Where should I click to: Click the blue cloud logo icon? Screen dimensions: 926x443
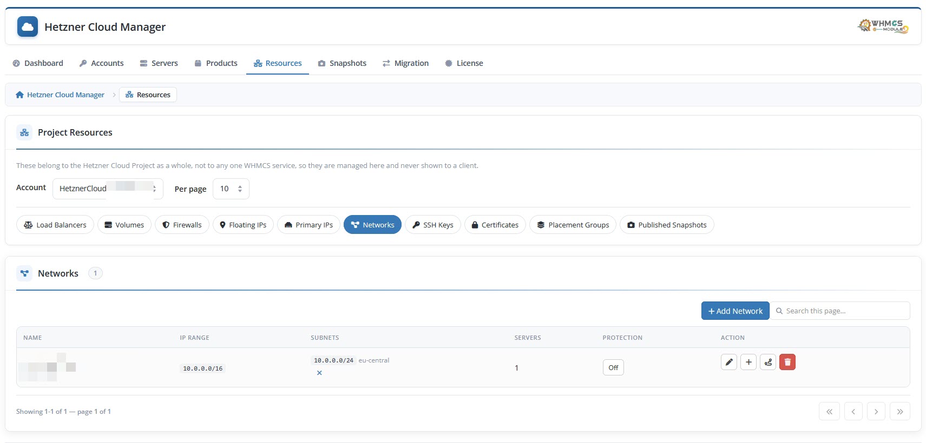(28, 26)
